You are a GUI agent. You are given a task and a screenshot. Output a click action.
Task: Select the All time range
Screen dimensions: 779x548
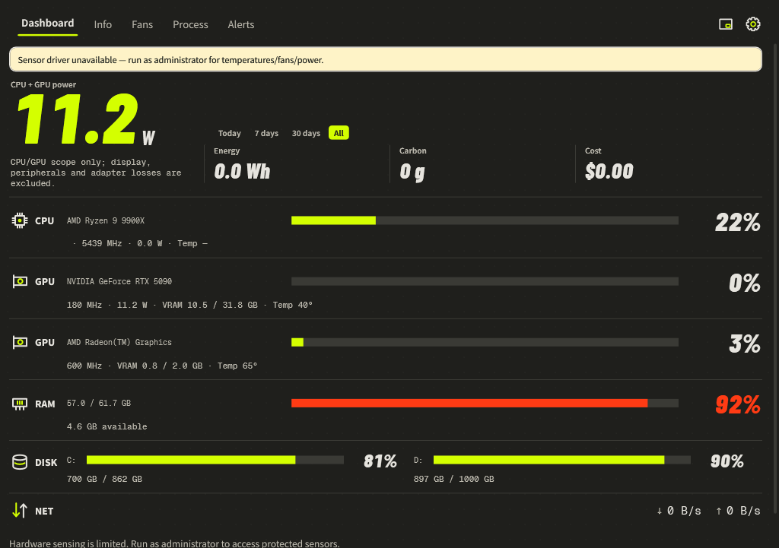[x=339, y=133]
